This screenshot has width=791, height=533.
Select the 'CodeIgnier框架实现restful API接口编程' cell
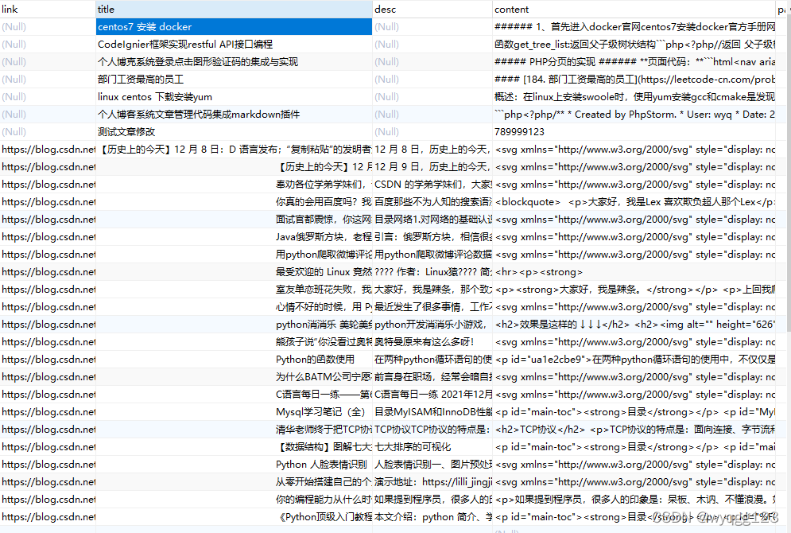pos(234,45)
